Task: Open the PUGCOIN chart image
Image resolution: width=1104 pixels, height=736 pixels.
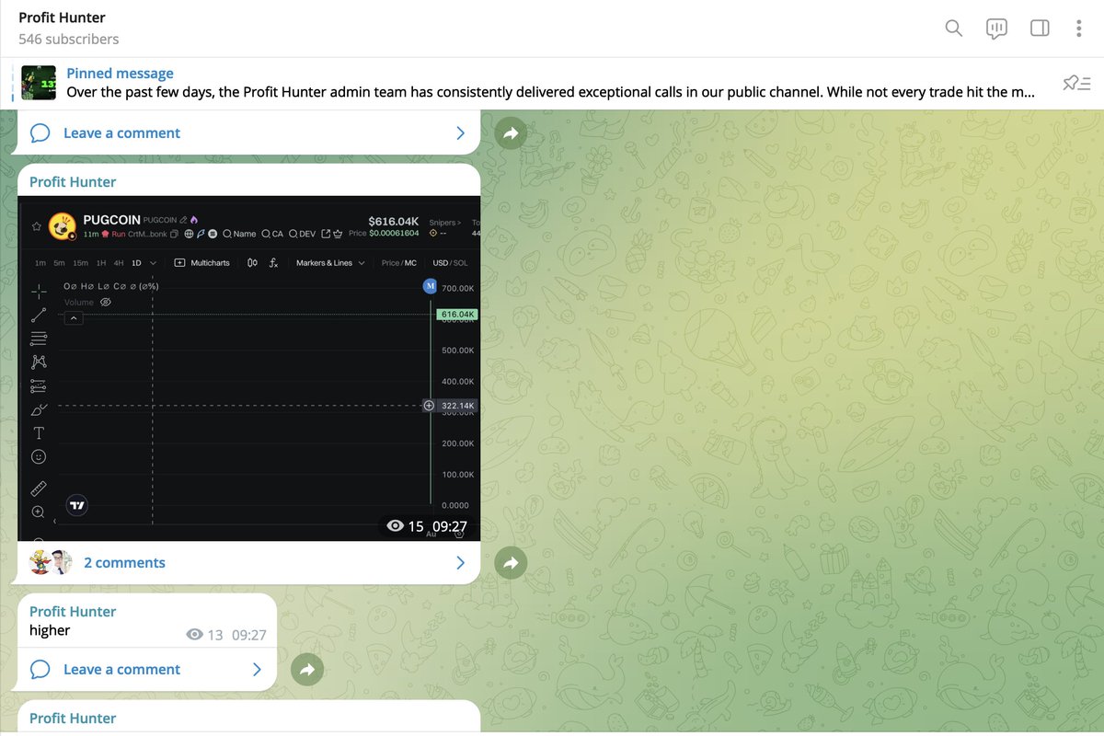Action: pyautogui.click(x=249, y=368)
